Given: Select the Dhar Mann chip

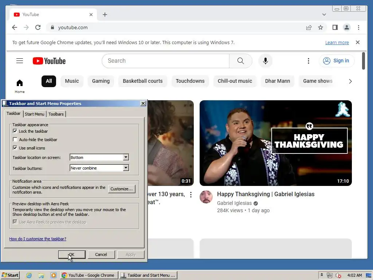Looking at the screenshot, I should 277,81.
